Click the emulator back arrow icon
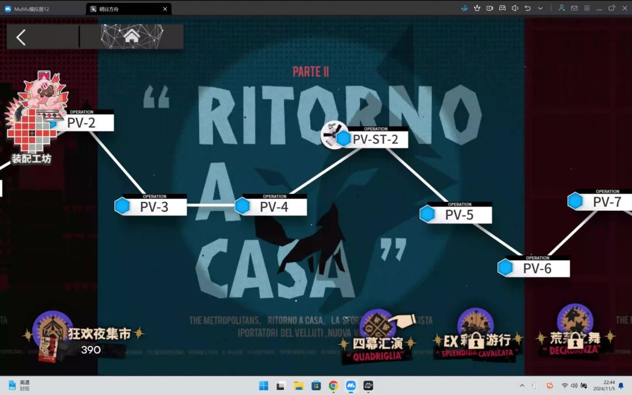 click(528, 8)
